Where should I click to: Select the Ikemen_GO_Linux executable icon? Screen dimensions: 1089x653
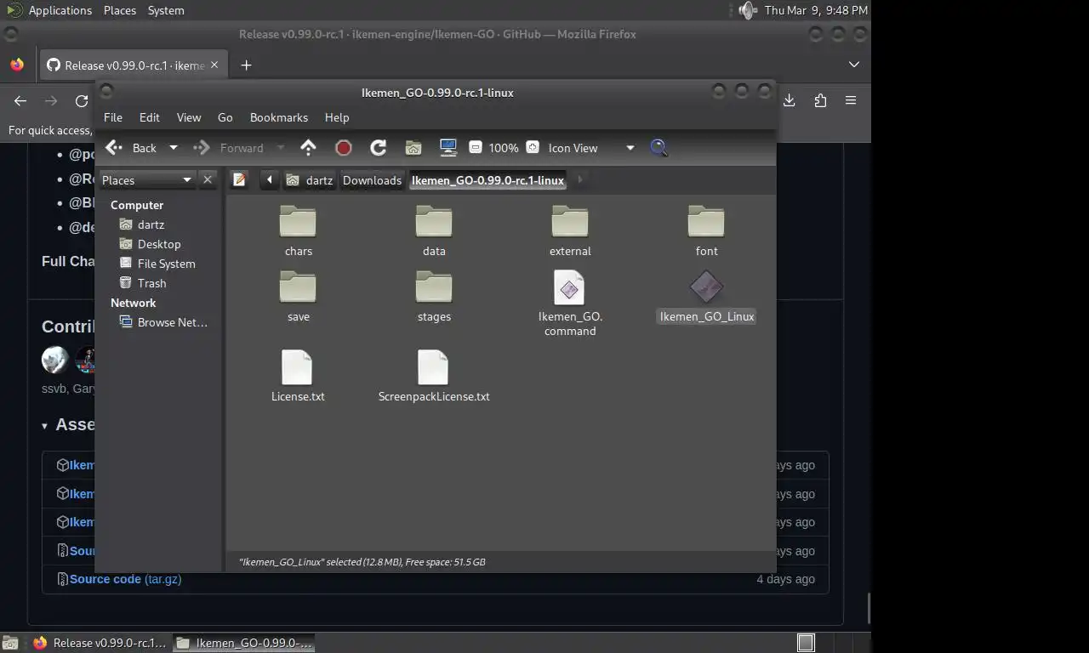pos(706,287)
